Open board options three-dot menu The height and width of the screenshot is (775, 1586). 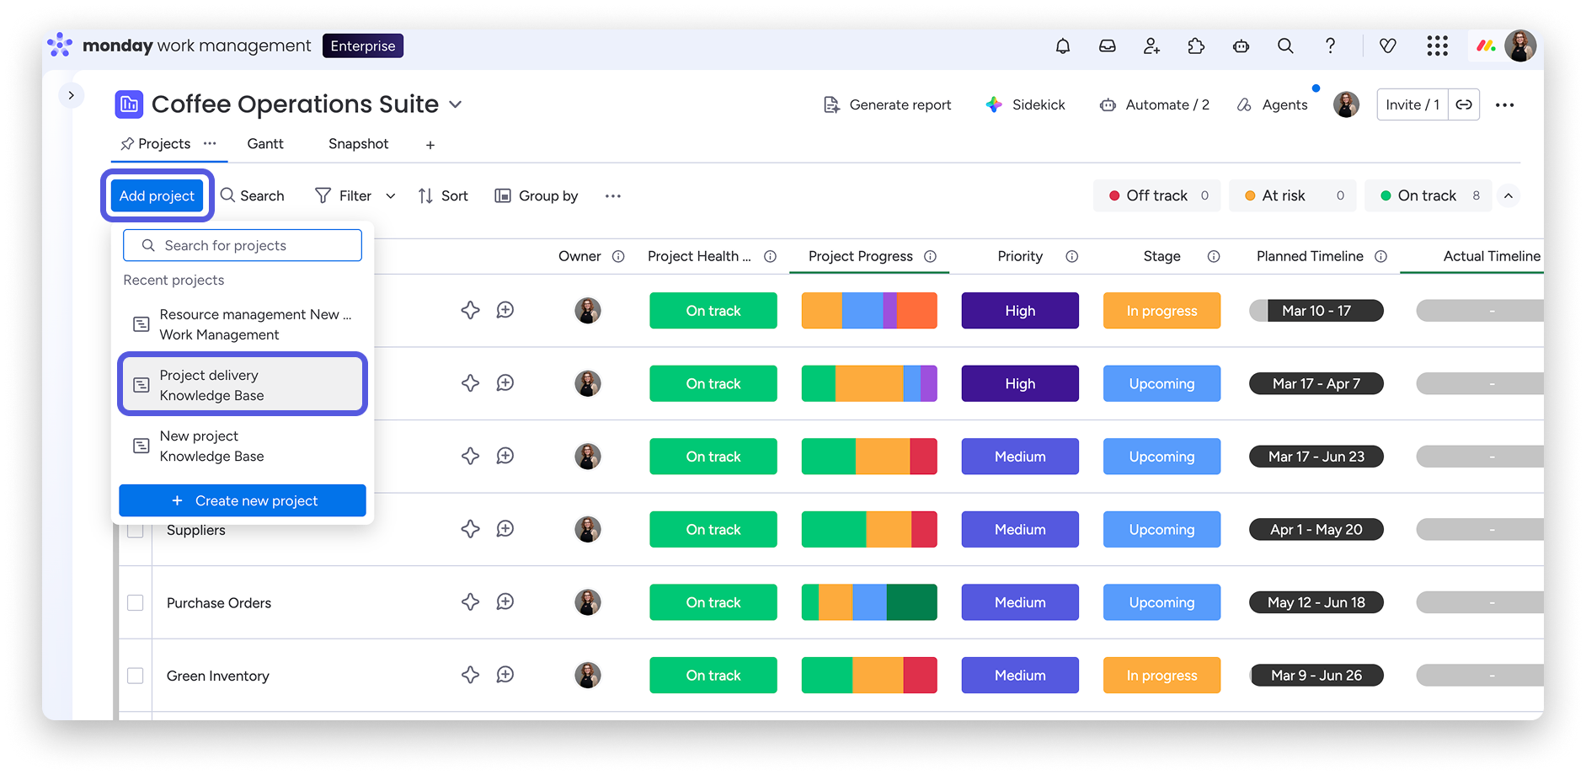1505,105
